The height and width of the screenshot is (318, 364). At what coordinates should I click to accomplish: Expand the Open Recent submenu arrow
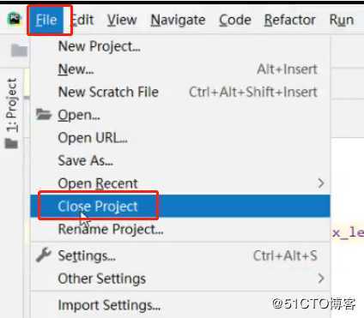[x=321, y=183]
